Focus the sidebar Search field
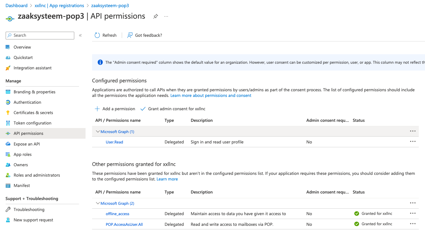Screen dimensions: 425x235 click(40, 35)
